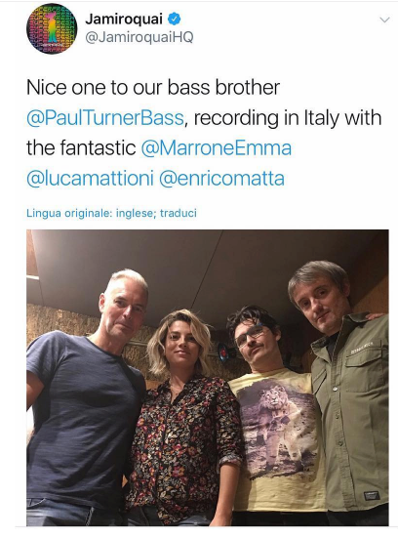Click the blue verified badge icon
The image size is (398, 538).
(x=174, y=20)
